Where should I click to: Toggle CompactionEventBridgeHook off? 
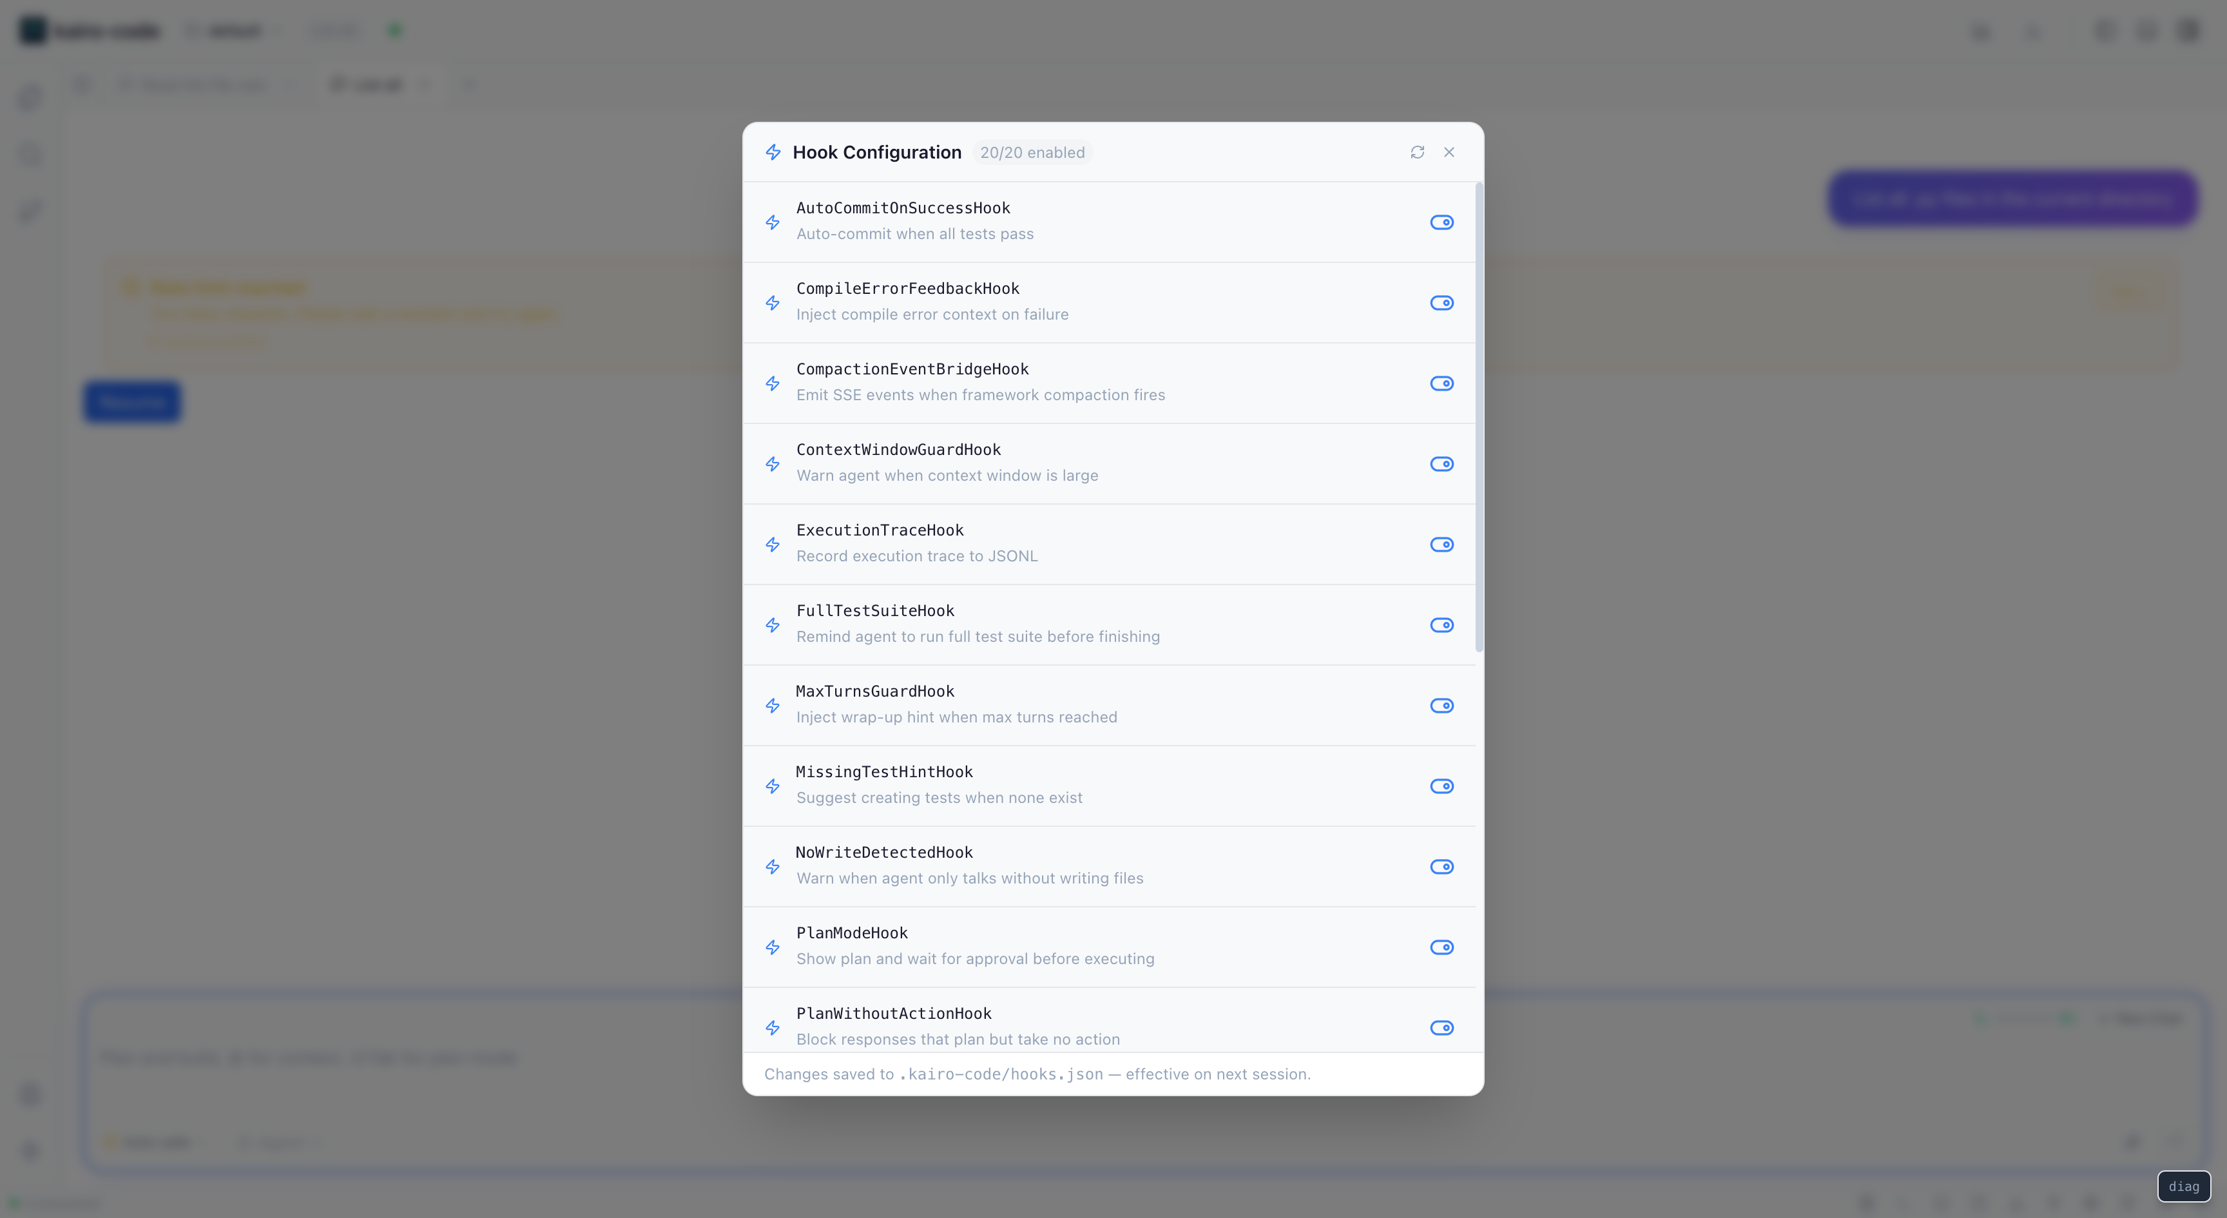(x=1441, y=383)
